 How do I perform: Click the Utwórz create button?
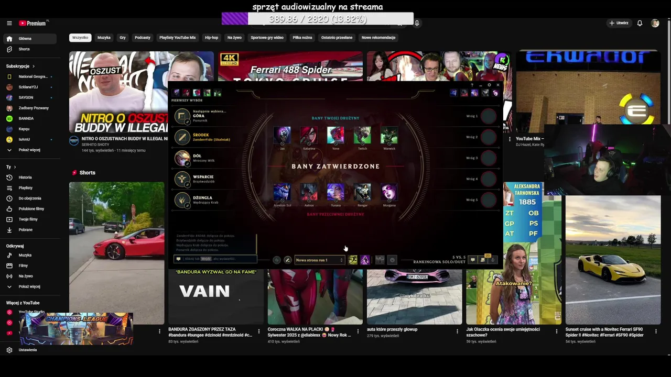[x=619, y=23]
